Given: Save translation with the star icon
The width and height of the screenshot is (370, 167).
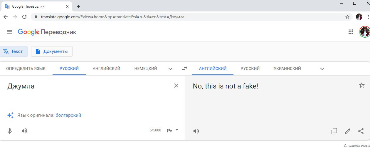Looking at the screenshot, I should tap(362, 85).
